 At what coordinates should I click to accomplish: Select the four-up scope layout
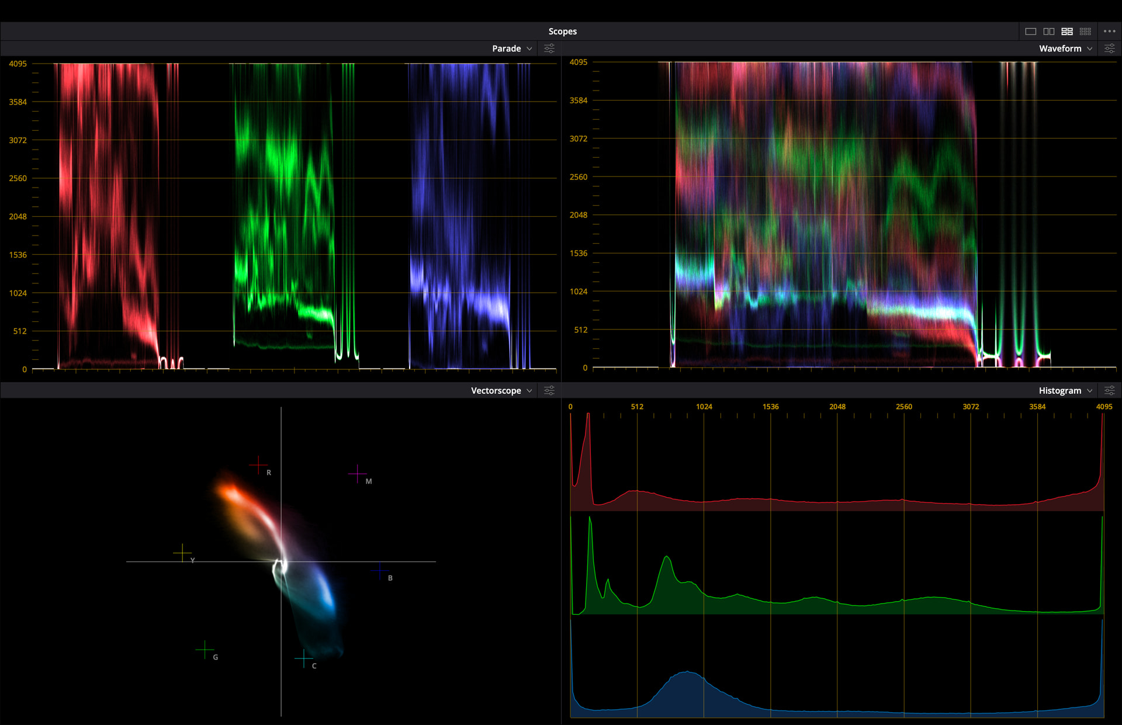point(1067,32)
